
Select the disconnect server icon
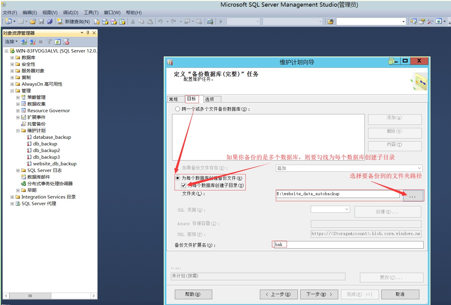[32, 42]
